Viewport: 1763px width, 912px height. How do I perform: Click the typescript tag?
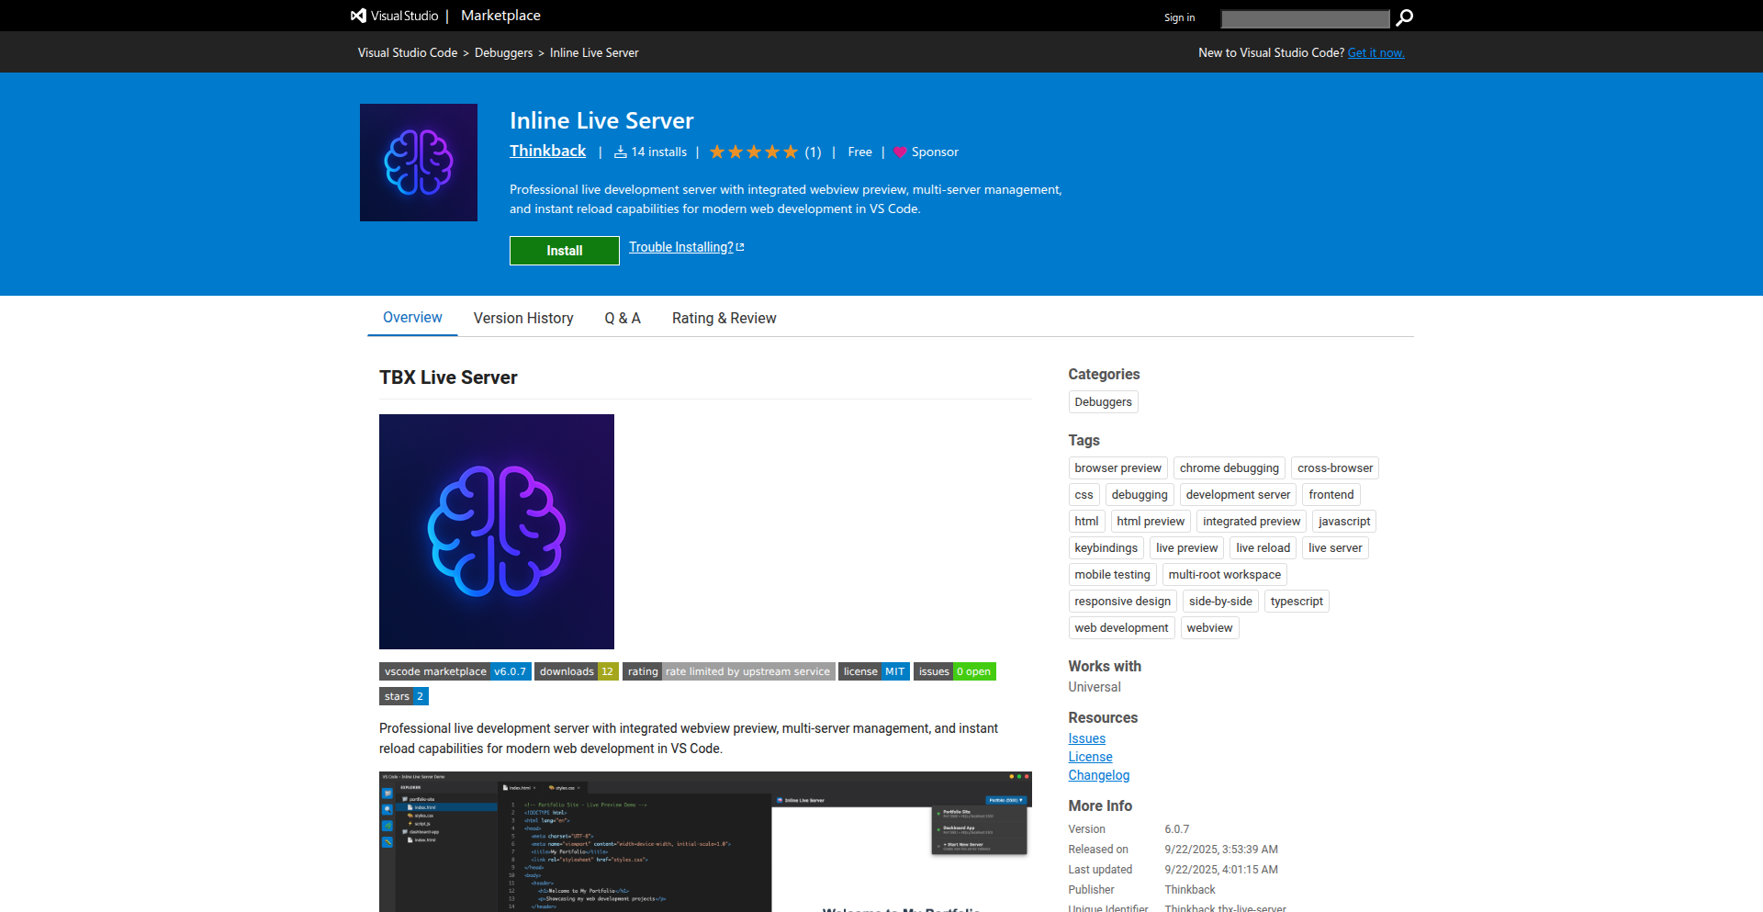pos(1297,602)
